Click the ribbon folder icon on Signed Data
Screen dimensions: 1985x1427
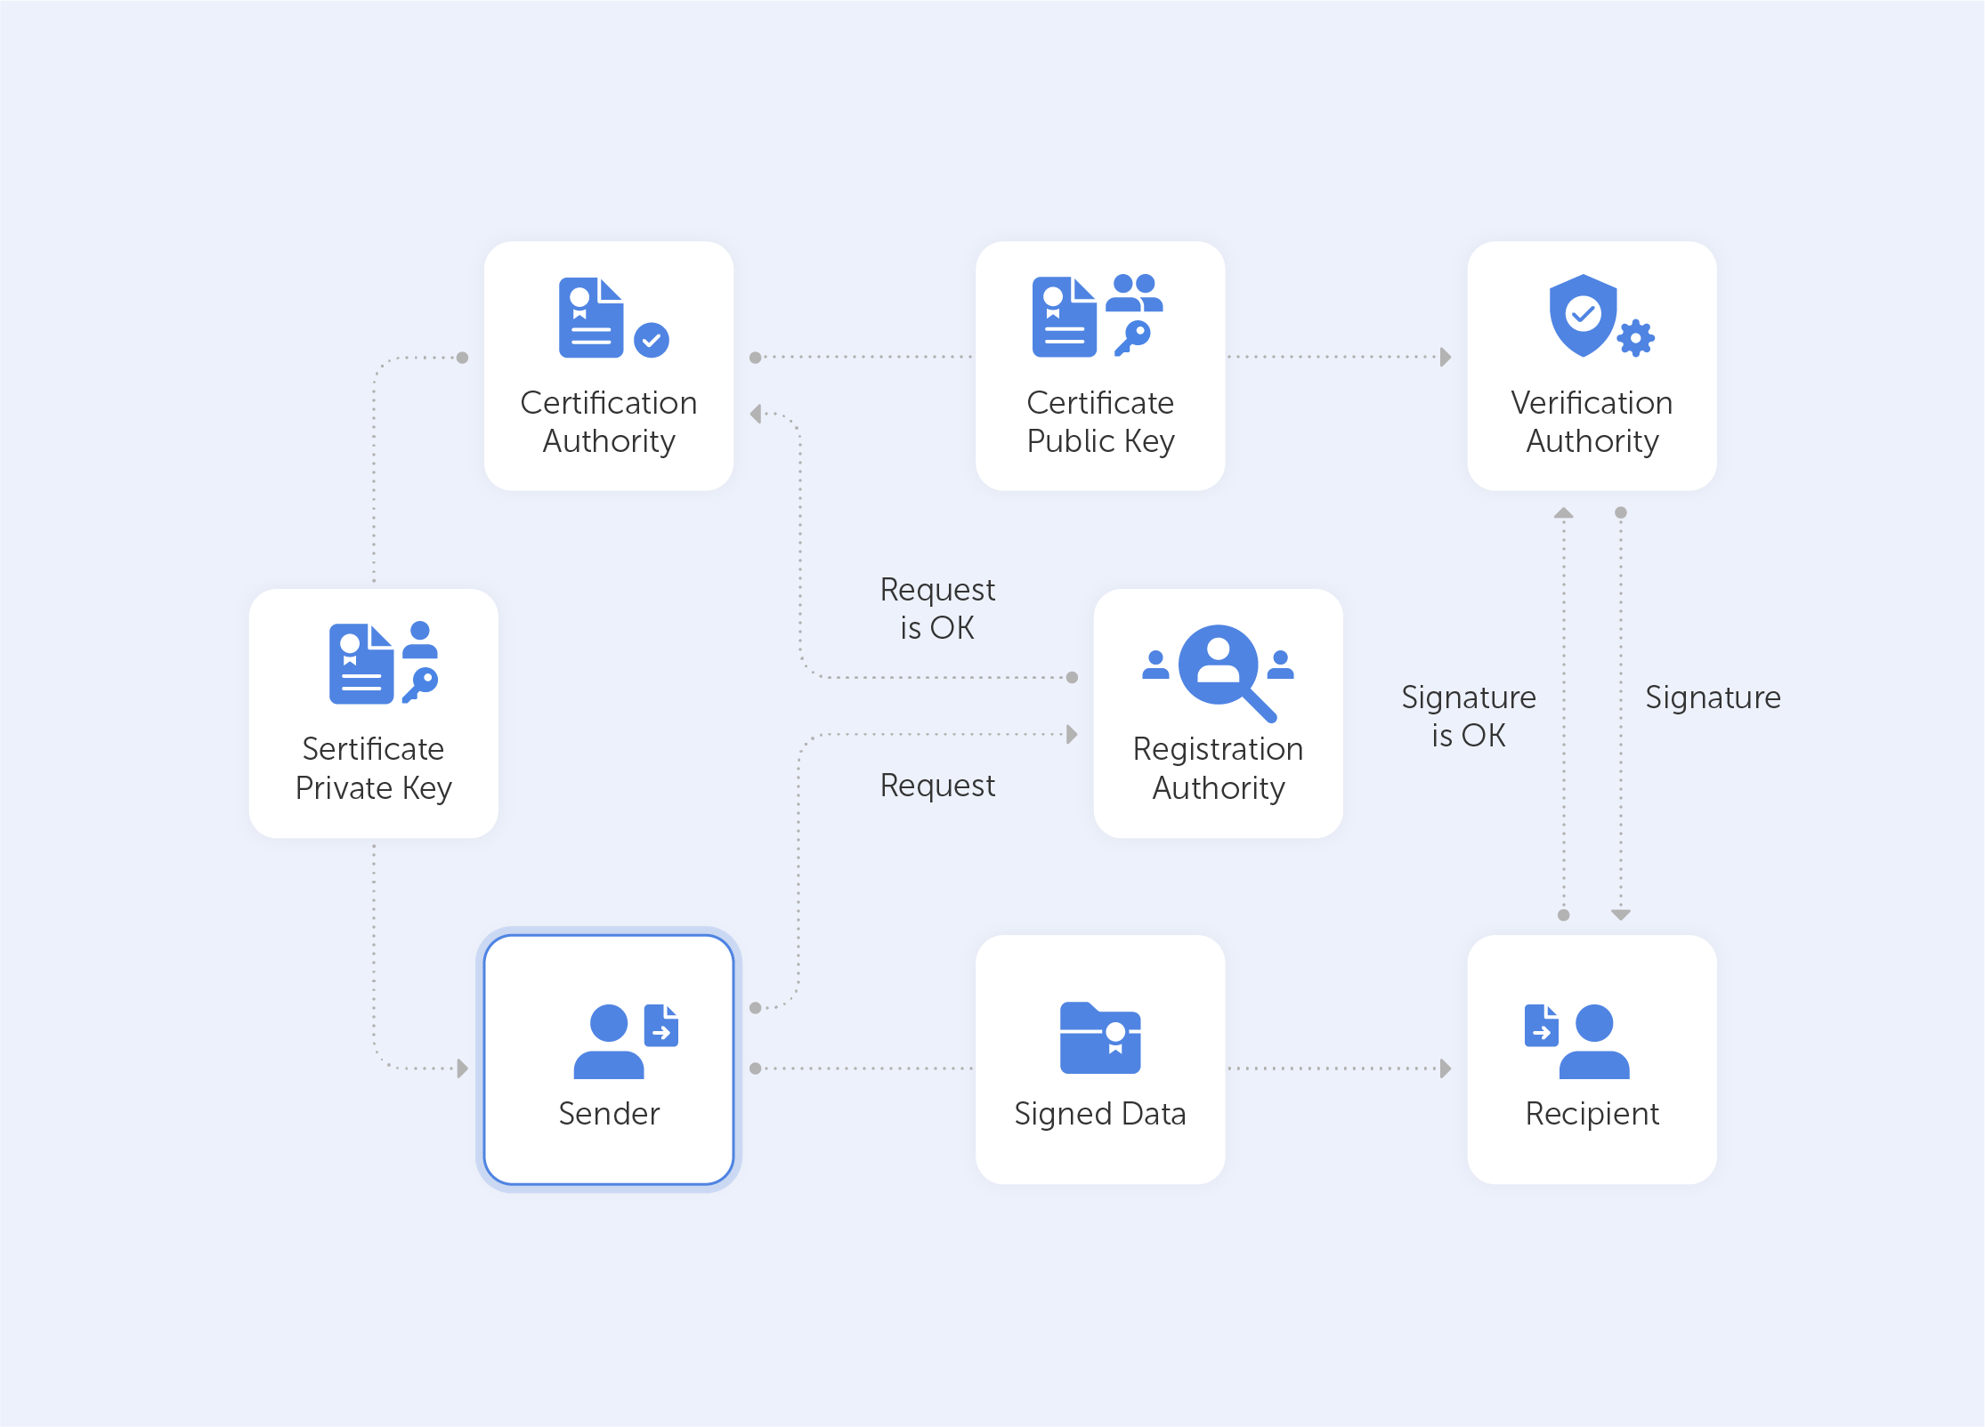tap(1101, 1036)
